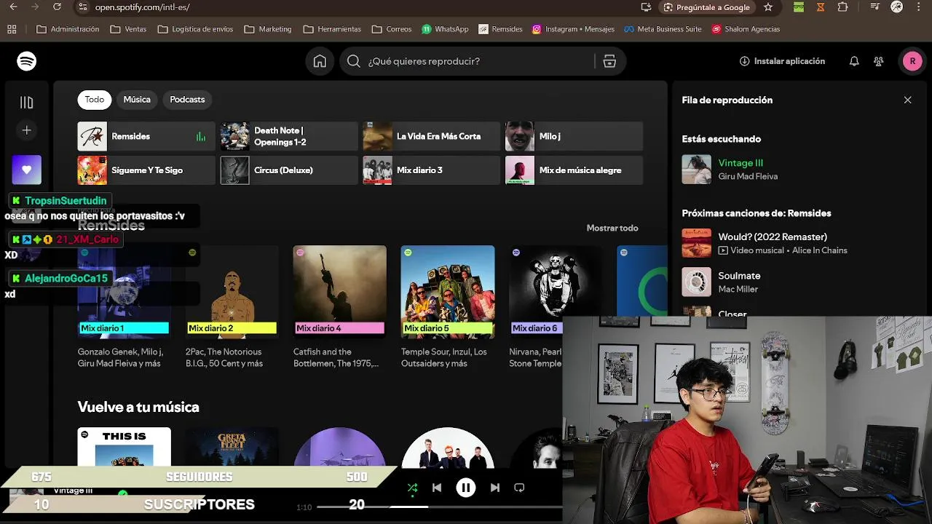
Task: Click the song progress bar
Action: point(440,507)
